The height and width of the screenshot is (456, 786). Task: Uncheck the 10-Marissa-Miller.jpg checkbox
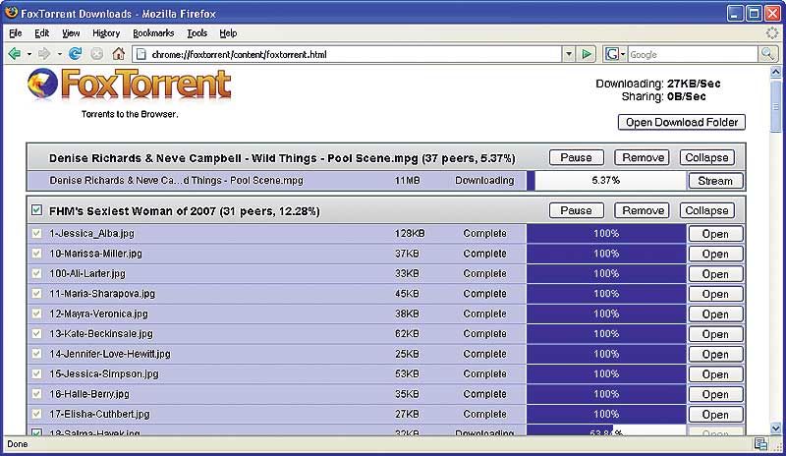tap(36, 254)
